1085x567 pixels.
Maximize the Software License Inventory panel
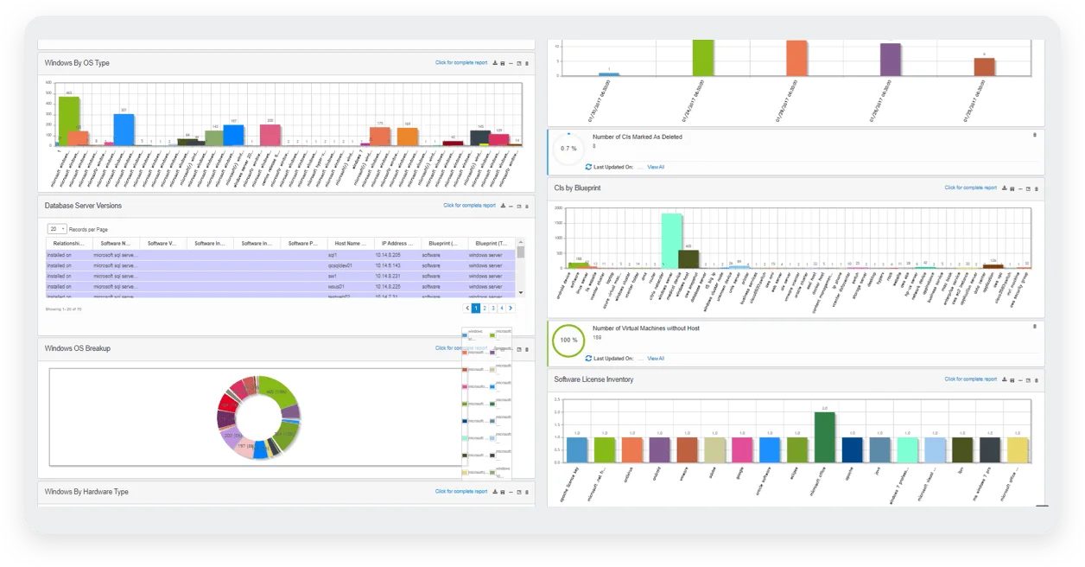(x=1028, y=379)
